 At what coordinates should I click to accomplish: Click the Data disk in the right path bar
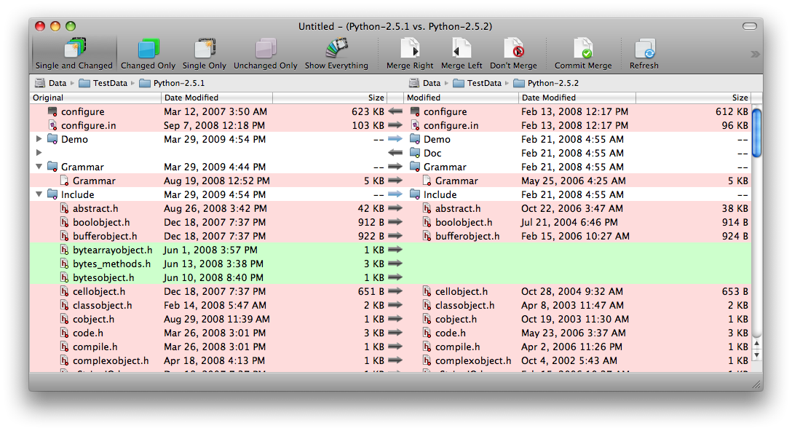pyautogui.click(x=425, y=83)
